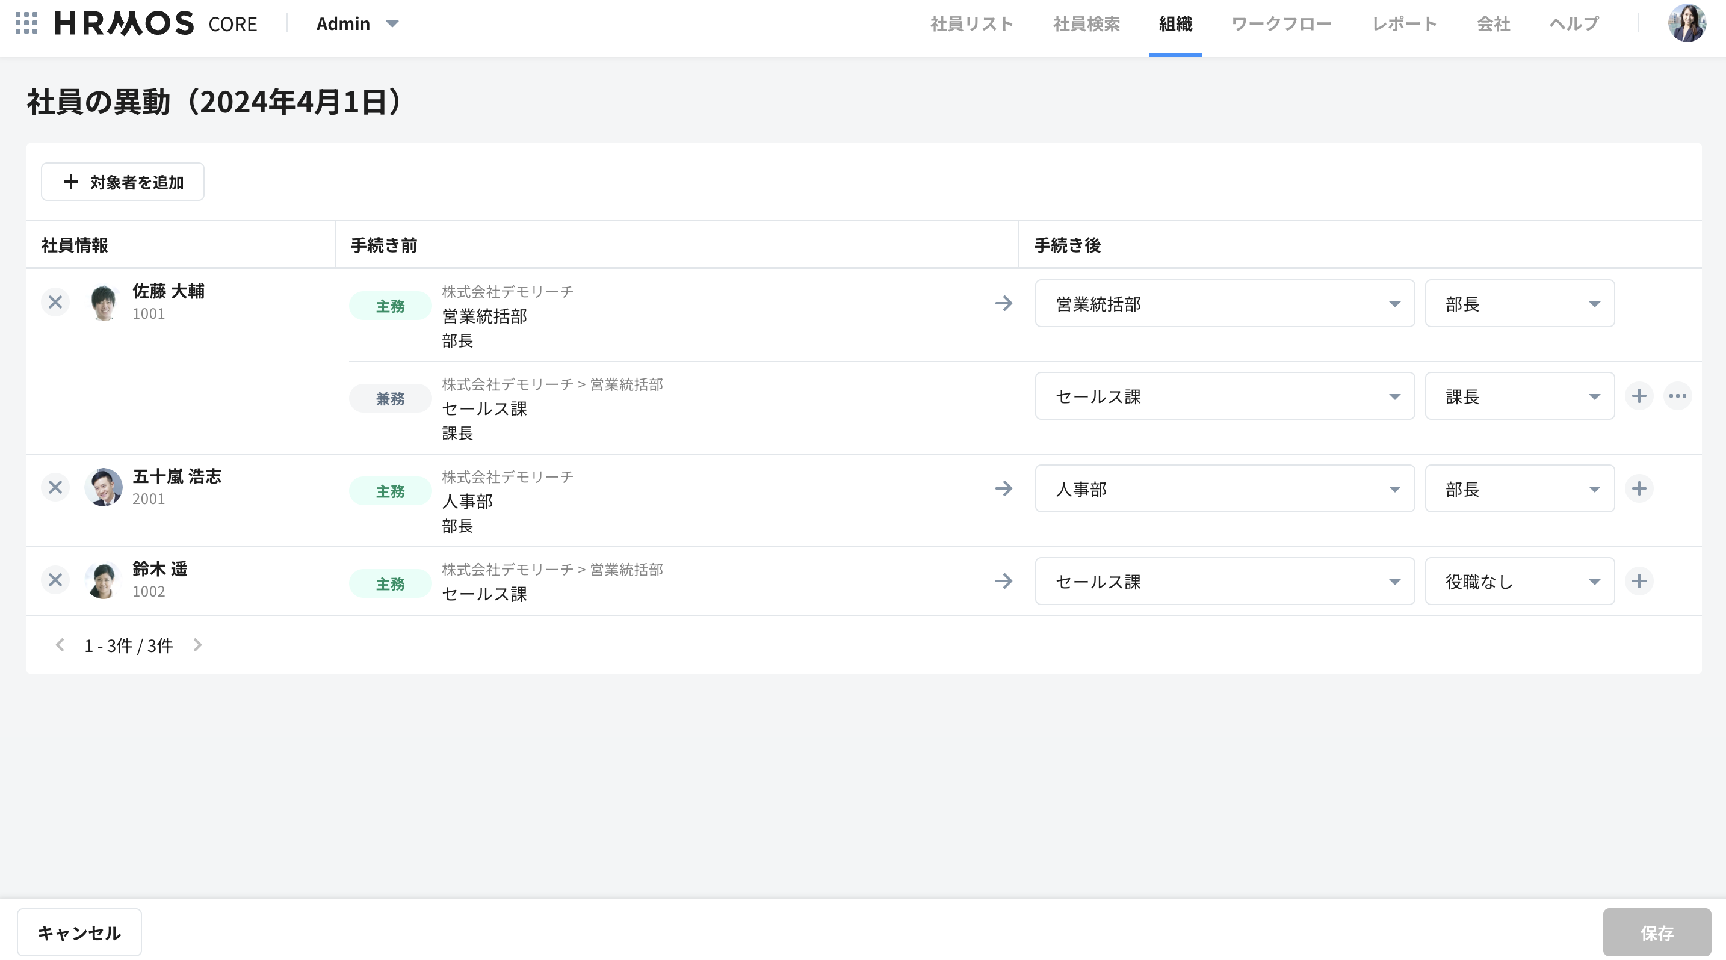Open the ワークフロー tab
The height and width of the screenshot is (960, 1726).
pos(1281,24)
